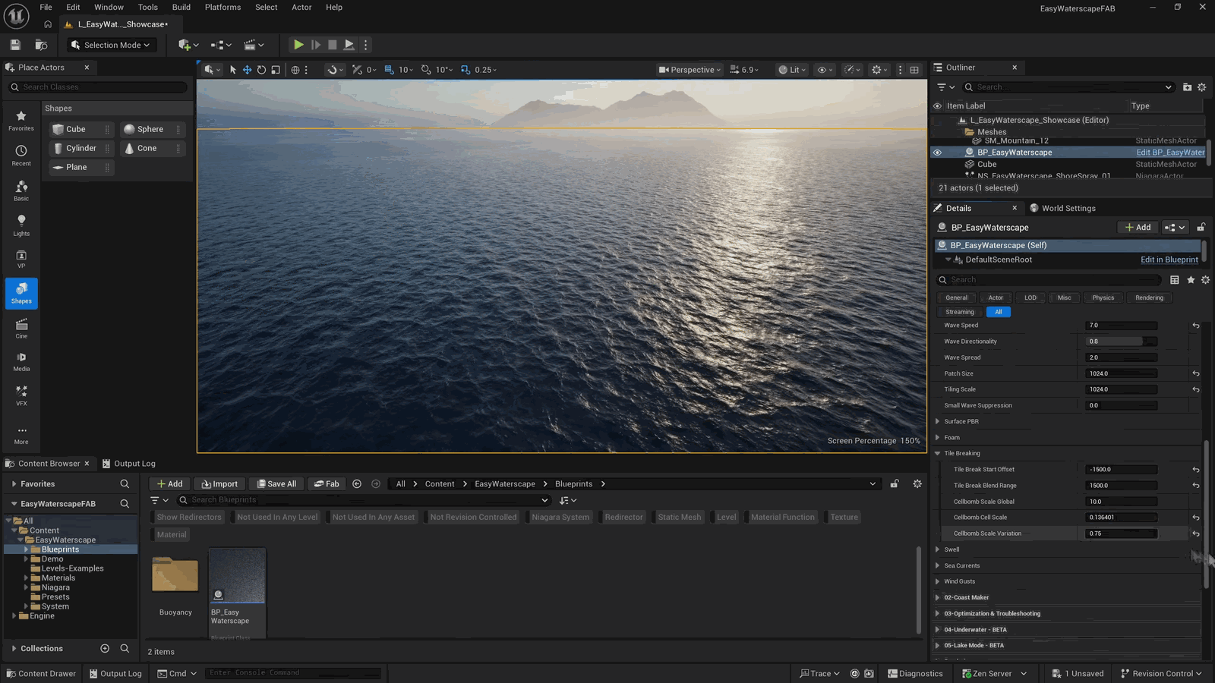Screen dimensions: 1215x683
Task: Open the VFX category in Place Actors
Action: [x=21, y=395]
